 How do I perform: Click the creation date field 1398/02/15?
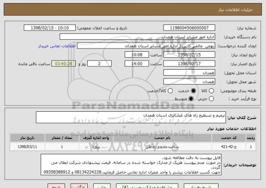click(x=189, y=55)
